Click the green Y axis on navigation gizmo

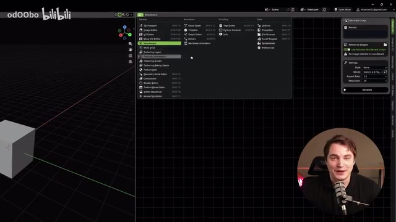[129, 35]
